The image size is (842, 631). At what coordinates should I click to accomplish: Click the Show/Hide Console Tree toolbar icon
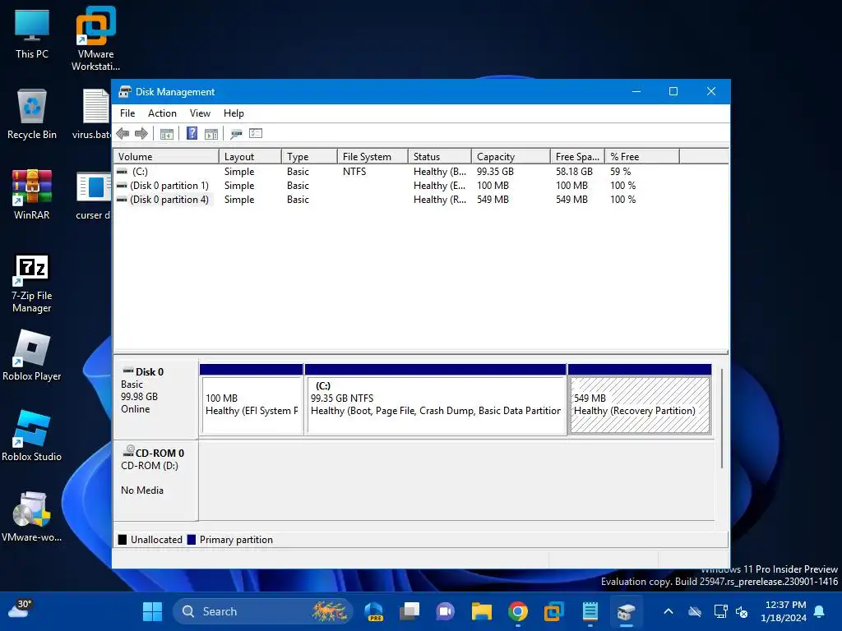click(x=166, y=134)
